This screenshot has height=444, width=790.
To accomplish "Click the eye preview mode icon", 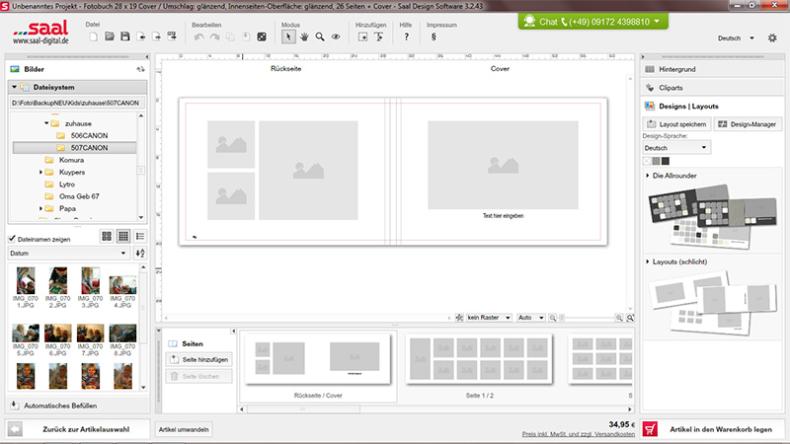I will [x=336, y=37].
